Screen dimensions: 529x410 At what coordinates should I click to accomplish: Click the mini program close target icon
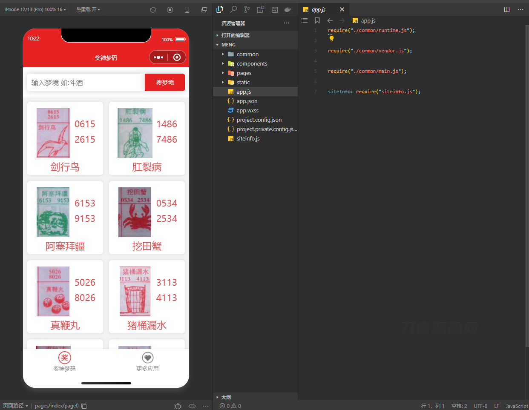point(177,57)
